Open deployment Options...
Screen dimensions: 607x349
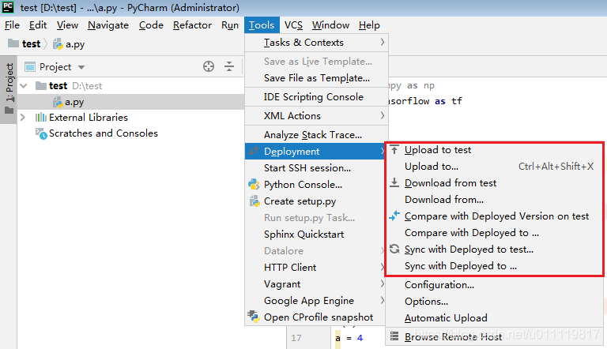[494, 302]
